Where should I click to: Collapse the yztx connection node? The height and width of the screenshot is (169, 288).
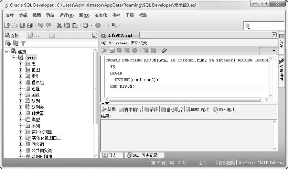tap(14, 58)
